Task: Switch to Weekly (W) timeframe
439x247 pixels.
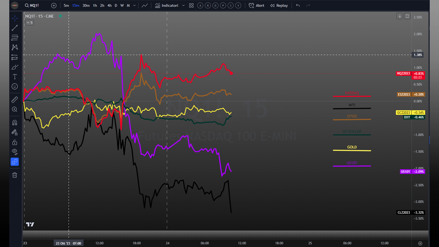Action: pos(122,5)
